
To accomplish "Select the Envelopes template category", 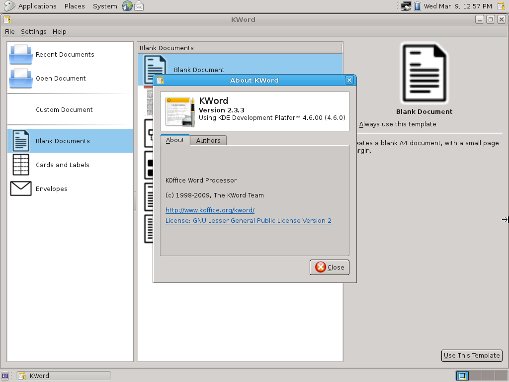I will click(x=52, y=189).
